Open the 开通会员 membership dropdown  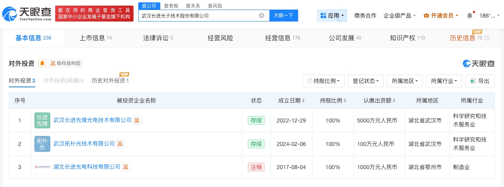tap(441, 16)
